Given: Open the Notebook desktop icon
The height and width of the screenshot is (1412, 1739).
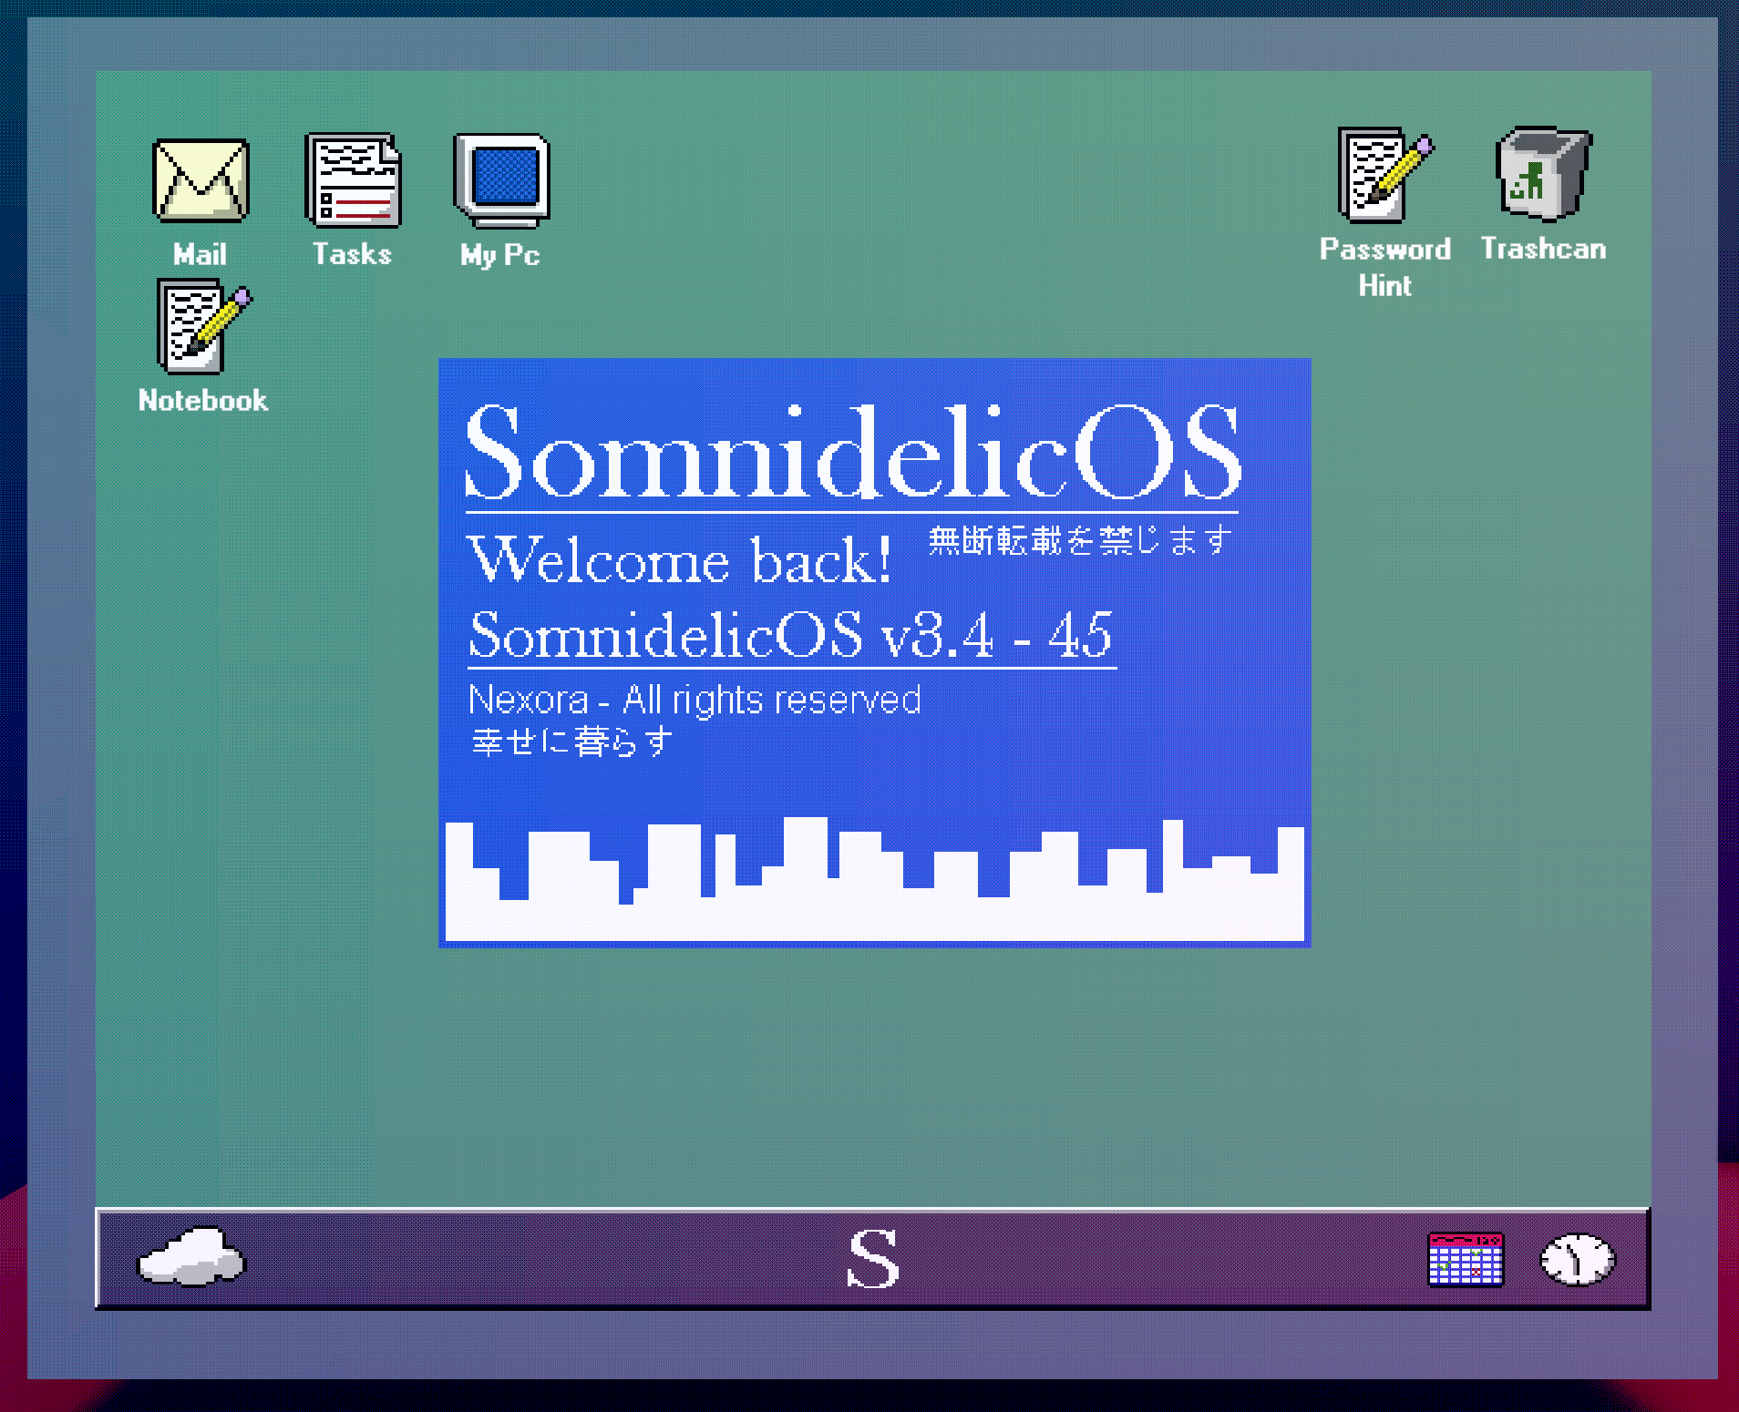Looking at the screenshot, I should (x=203, y=326).
